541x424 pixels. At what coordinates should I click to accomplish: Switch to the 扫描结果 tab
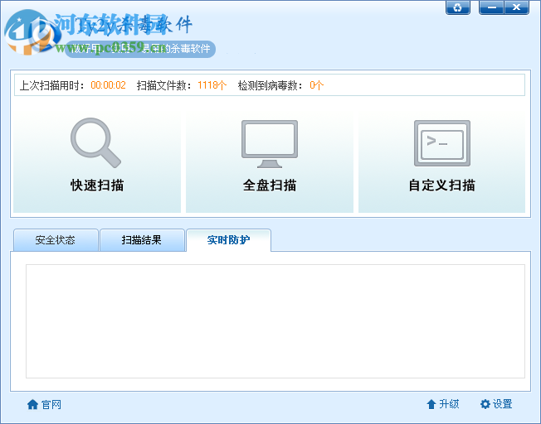click(x=142, y=240)
